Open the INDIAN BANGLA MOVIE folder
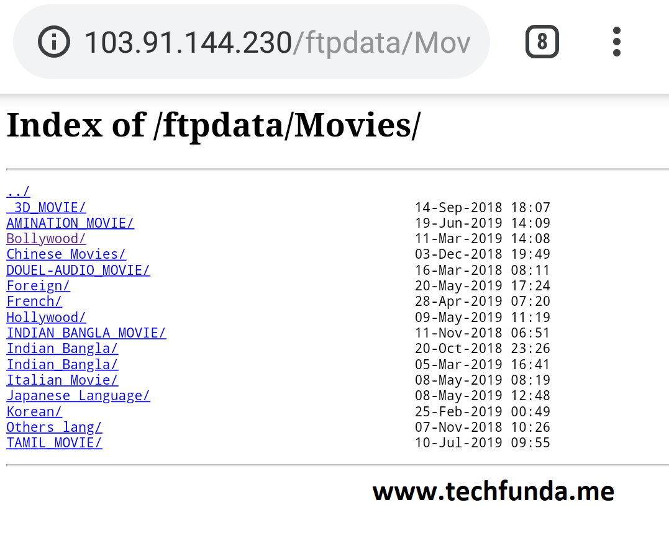This screenshot has width=669, height=559. click(86, 333)
